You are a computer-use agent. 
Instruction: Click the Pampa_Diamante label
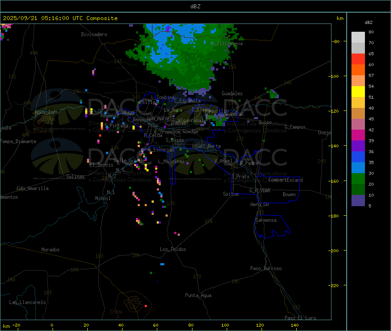coord(18,141)
